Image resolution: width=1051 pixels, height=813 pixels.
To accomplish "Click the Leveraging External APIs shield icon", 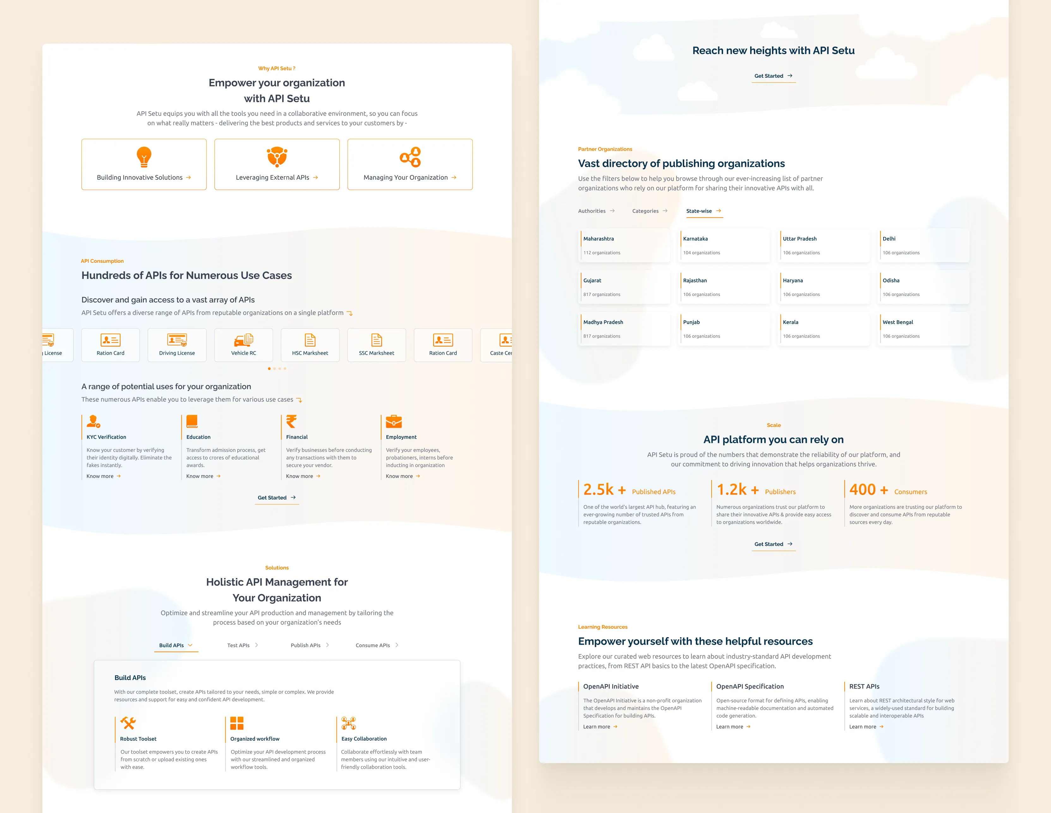I will tap(277, 157).
